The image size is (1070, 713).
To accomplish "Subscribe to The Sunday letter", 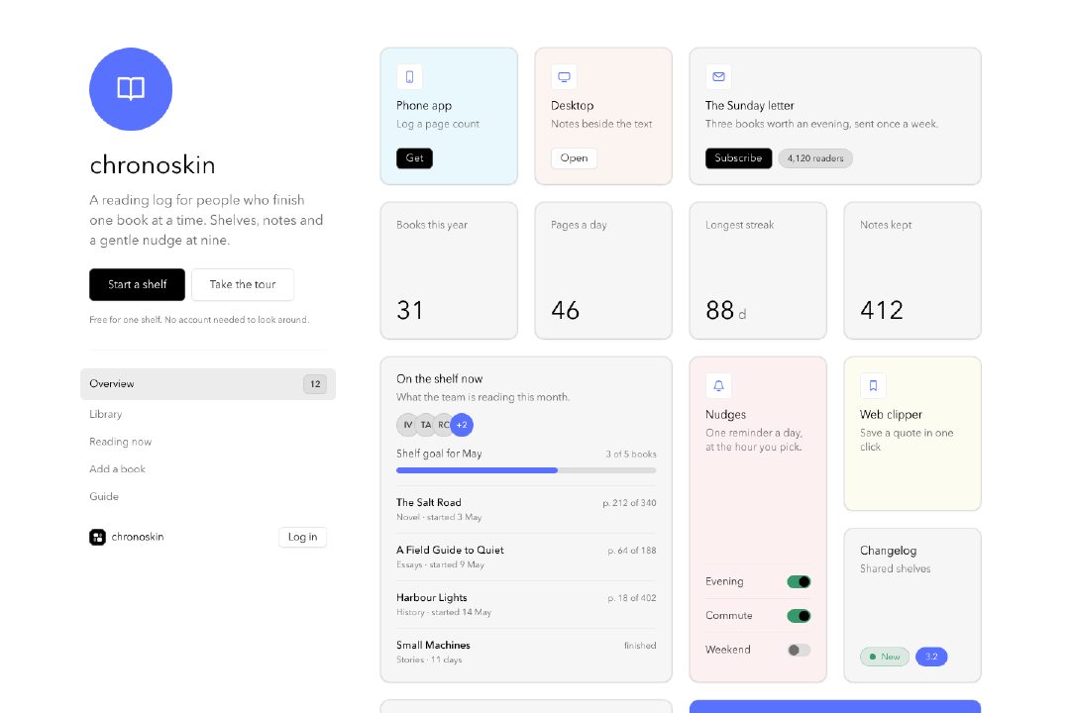I will (x=738, y=158).
